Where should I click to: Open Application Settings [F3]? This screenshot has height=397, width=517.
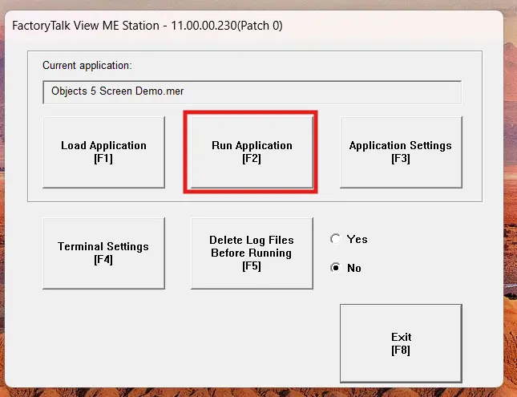[401, 152]
